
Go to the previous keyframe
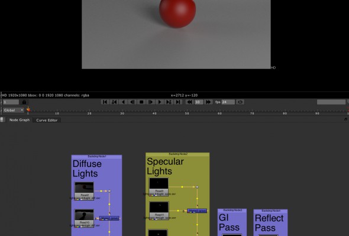click(114, 102)
